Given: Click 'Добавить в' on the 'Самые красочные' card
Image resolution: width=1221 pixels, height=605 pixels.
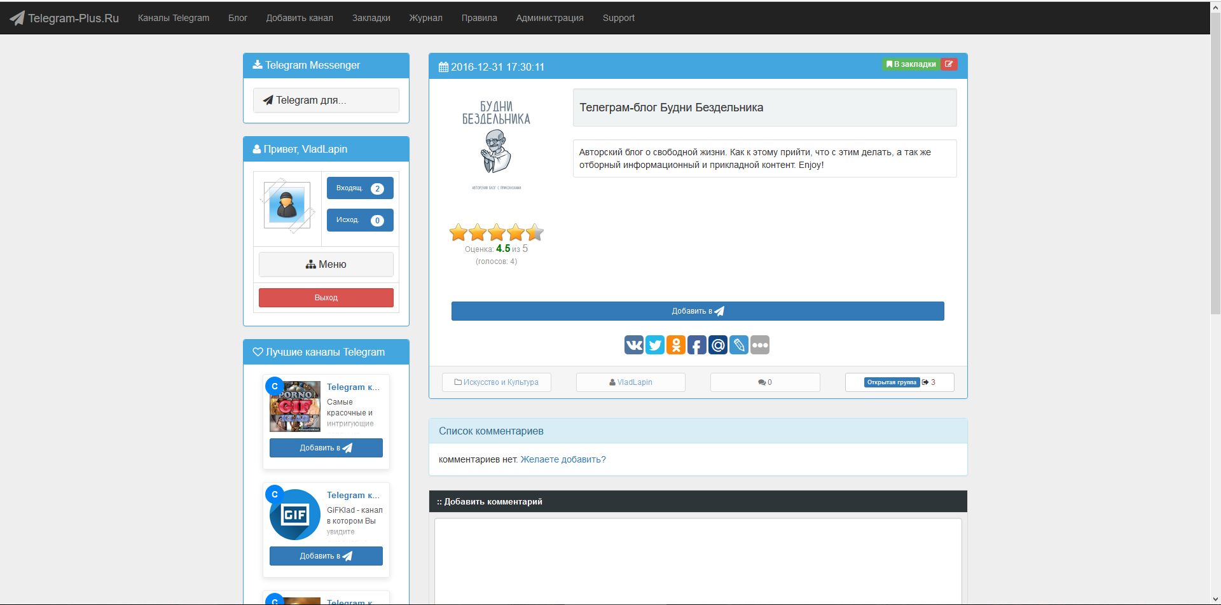Looking at the screenshot, I should 326,448.
